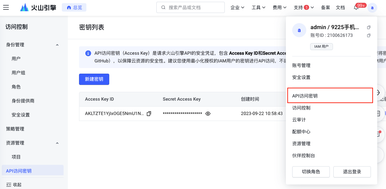Click the 切换角色 button
This screenshot has height=189, width=386.
coord(311,172)
